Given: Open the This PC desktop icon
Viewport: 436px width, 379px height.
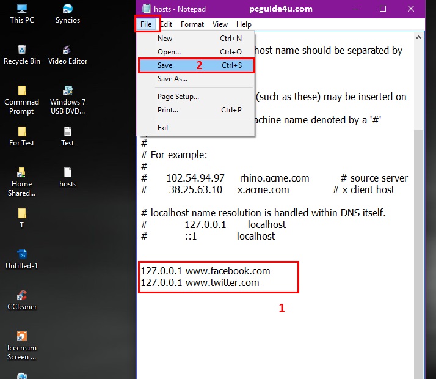Looking at the screenshot, I should point(22,10).
